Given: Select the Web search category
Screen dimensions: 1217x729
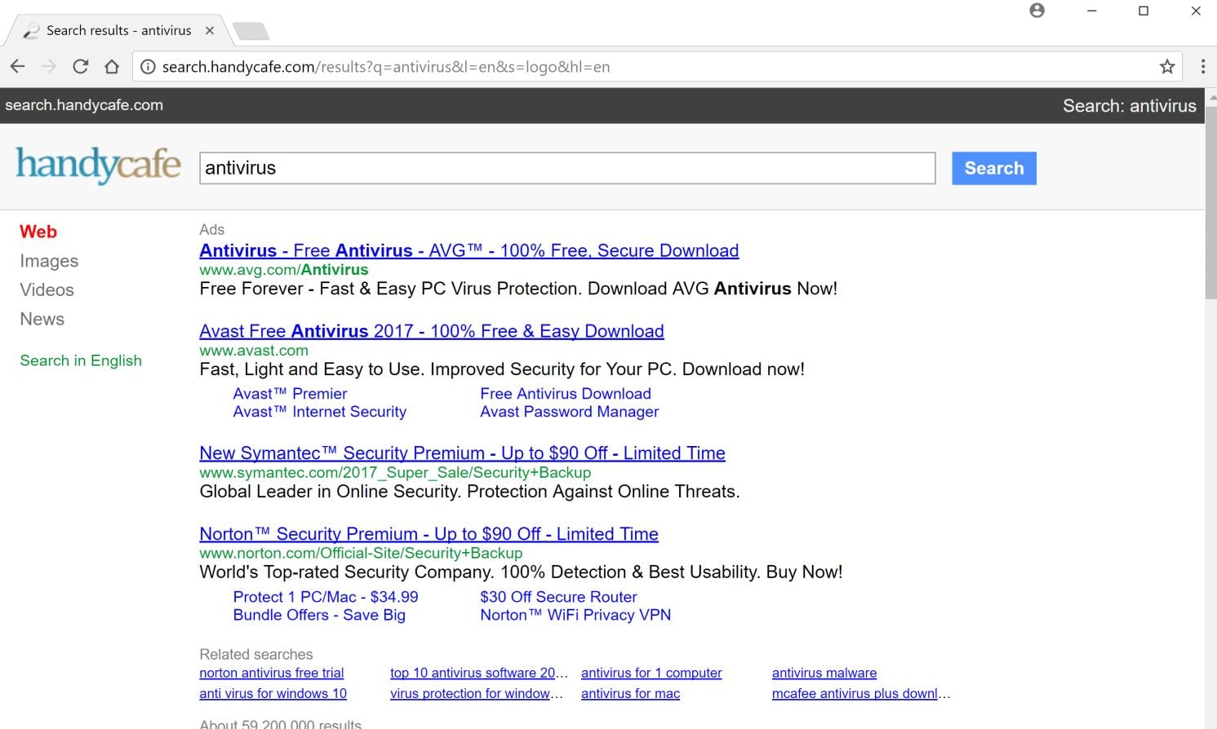Looking at the screenshot, I should (38, 232).
